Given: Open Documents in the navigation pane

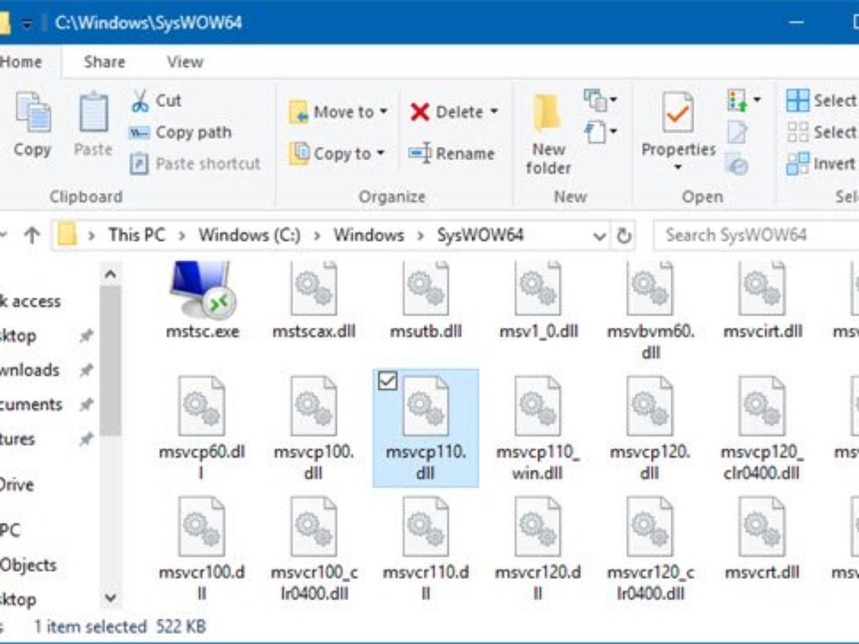Looking at the screenshot, I should 31,404.
